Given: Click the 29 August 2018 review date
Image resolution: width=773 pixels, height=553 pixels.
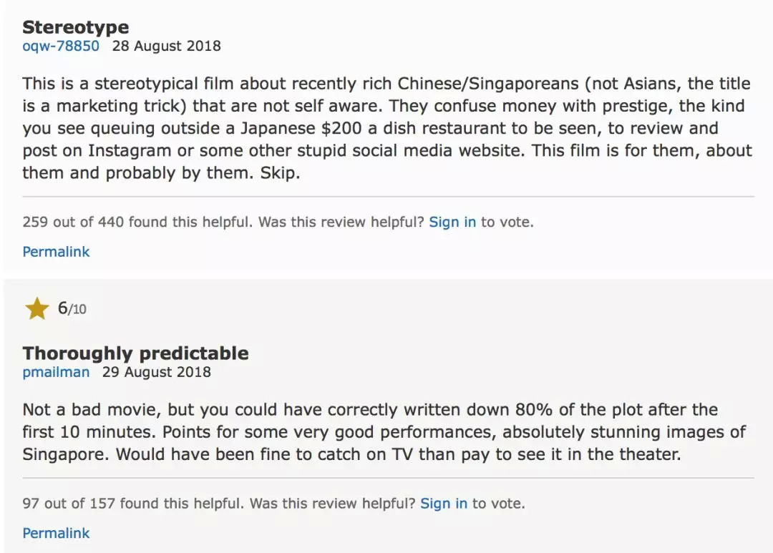Looking at the screenshot, I should tap(157, 372).
